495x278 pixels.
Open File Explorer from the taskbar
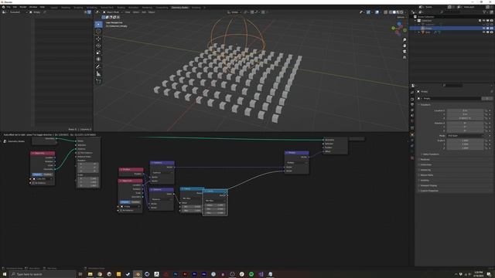[90, 274]
